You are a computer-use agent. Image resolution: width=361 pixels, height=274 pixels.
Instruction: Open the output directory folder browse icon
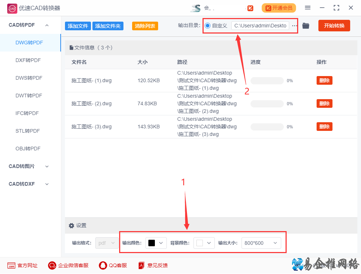(x=305, y=26)
